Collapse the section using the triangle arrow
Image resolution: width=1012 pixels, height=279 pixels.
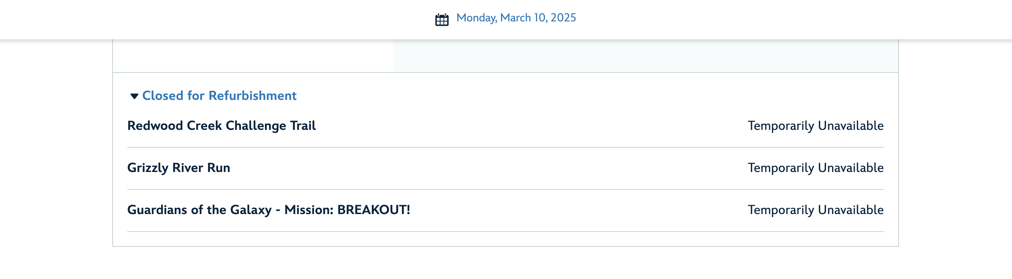134,96
